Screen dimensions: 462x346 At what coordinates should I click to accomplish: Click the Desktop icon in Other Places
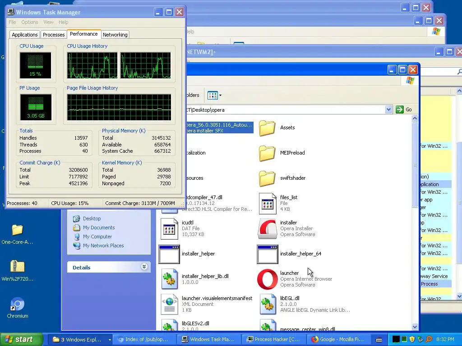click(x=77, y=219)
